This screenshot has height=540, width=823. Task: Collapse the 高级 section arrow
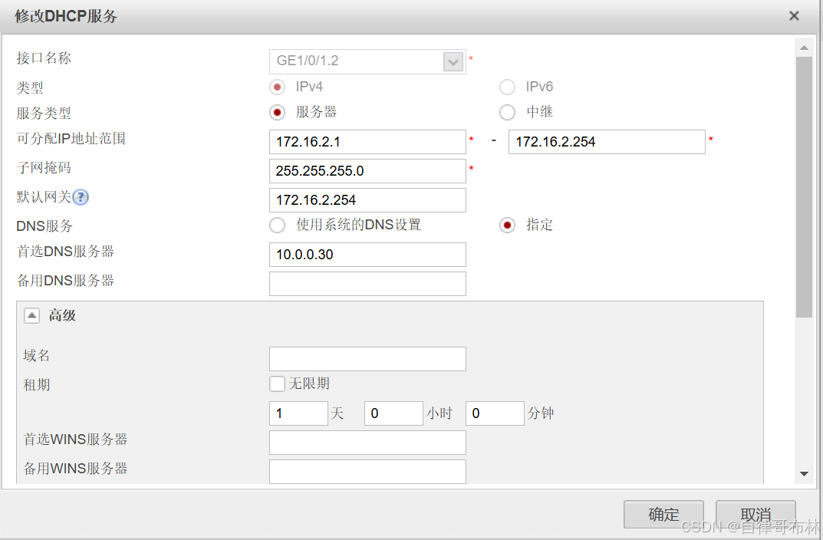point(31,315)
